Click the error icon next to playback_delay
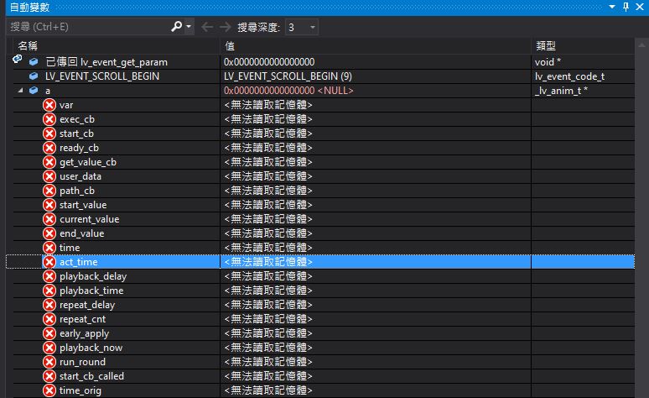Image resolution: width=649 pixels, height=398 pixels. (x=49, y=276)
